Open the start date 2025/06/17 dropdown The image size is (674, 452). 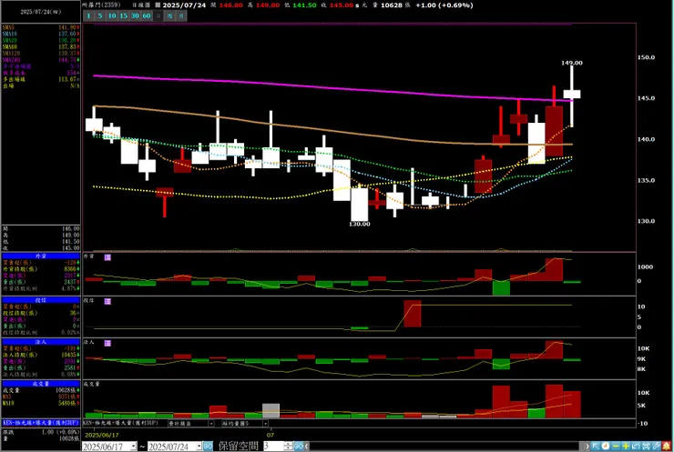click(x=133, y=447)
